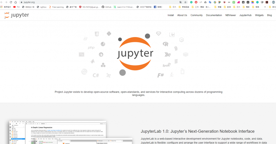Click the Jupyter logo in the header

click(x=16, y=15)
